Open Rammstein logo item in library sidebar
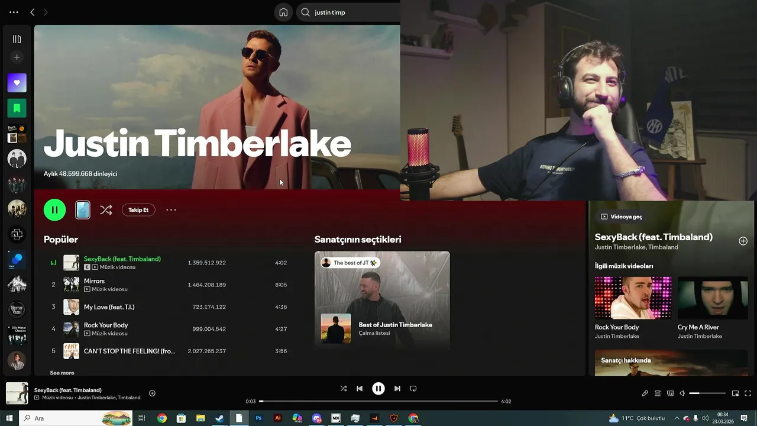This screenshot has width=757, height=426. 17,234
